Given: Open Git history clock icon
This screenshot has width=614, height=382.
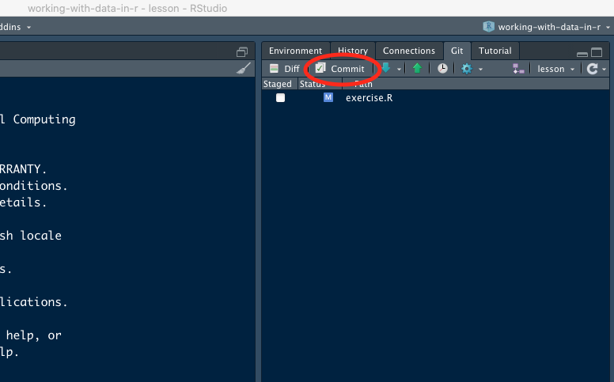Looking at the screenshot, I should coord(442,69).
